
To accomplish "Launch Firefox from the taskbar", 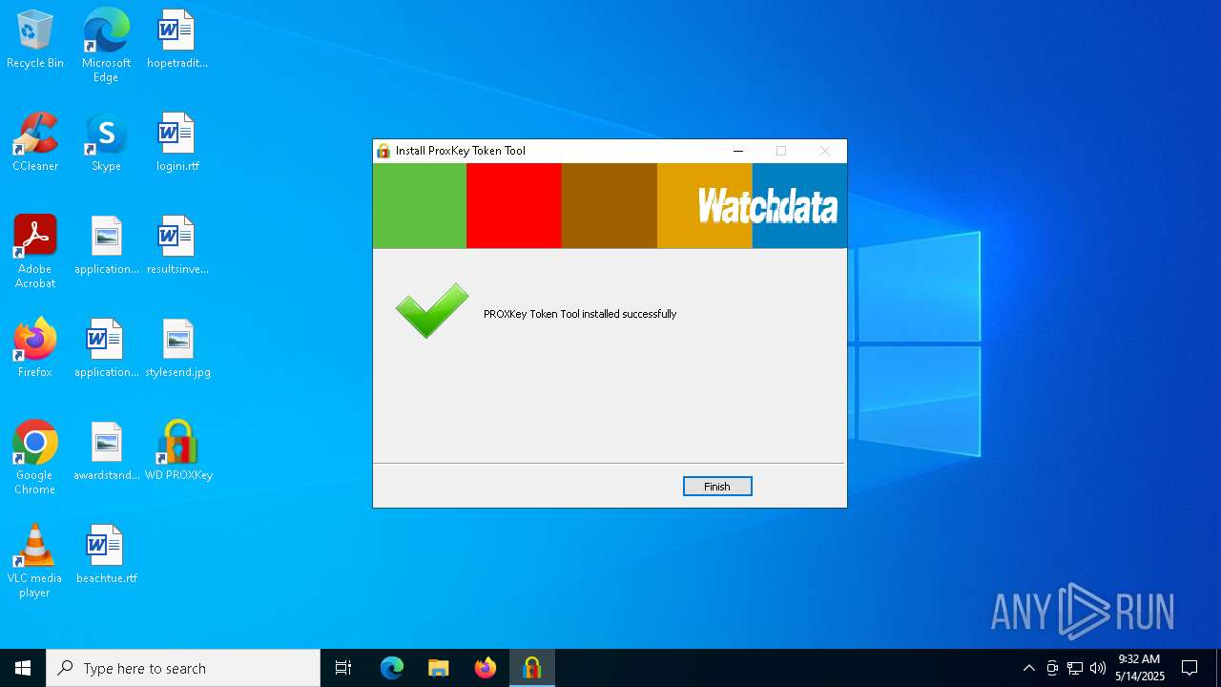I will pos(486,668).
